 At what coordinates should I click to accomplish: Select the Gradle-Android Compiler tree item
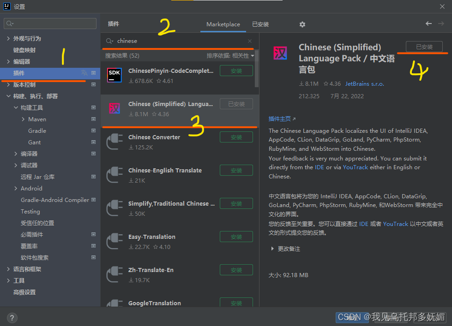(x=55, y=200)
